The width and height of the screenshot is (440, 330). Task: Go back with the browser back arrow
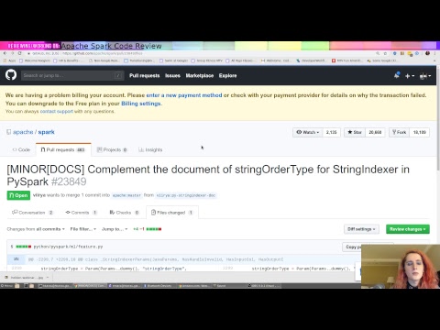coord(5,53)
